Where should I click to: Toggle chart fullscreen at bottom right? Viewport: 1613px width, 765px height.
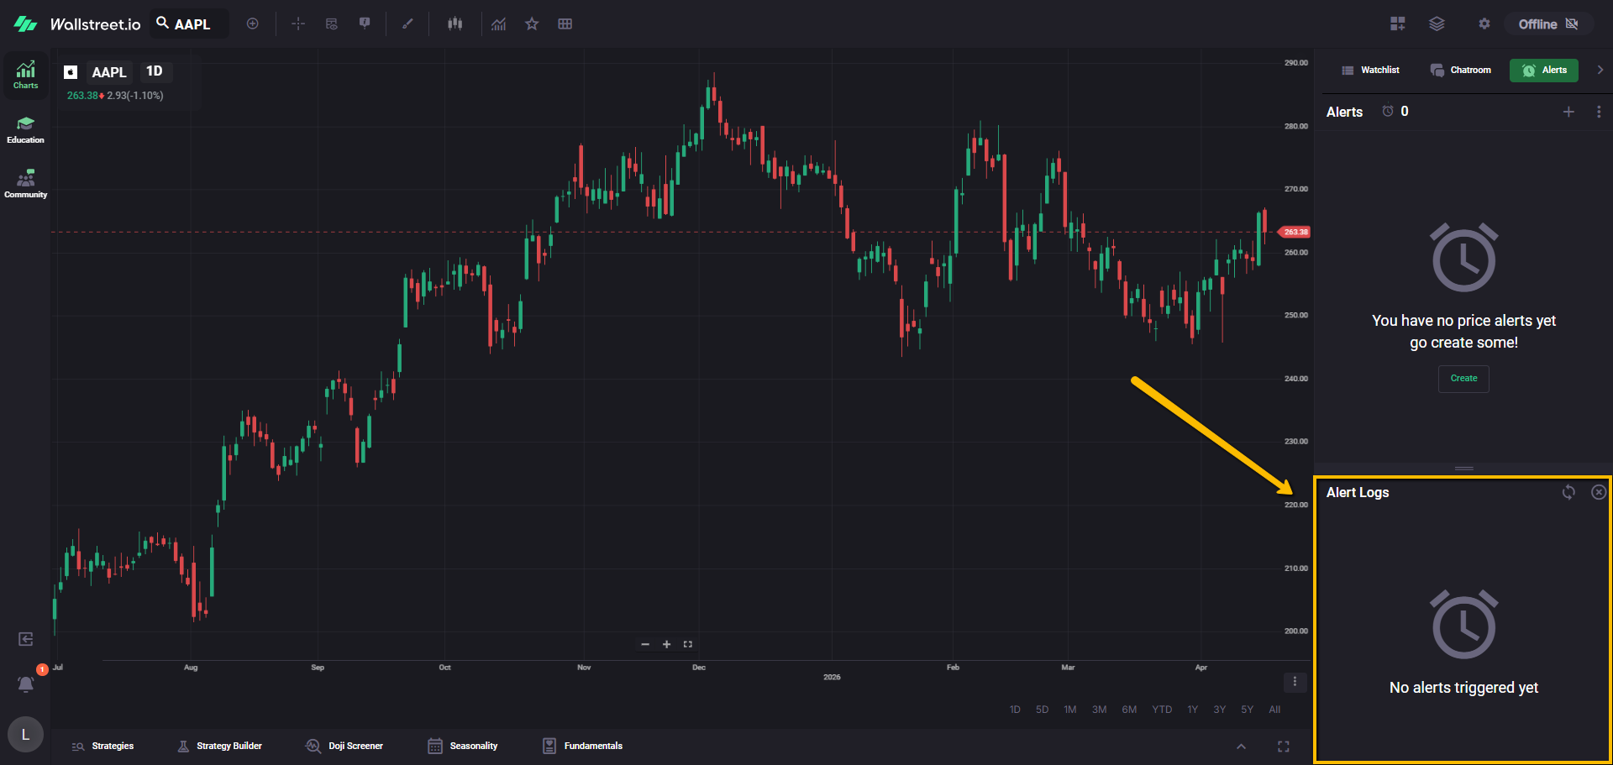[1283, 747]
